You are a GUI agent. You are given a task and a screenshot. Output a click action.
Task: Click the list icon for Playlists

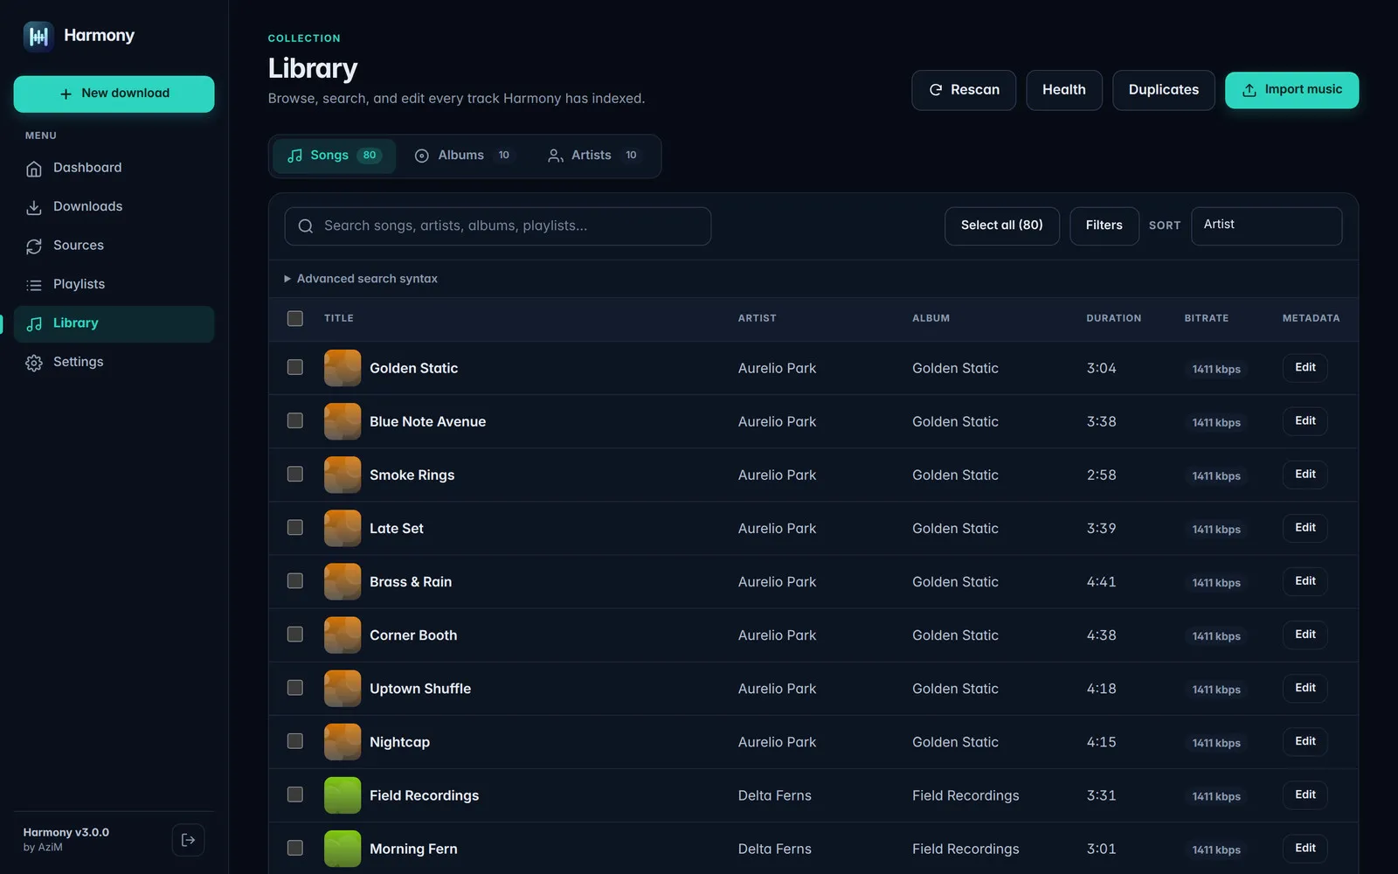click(x=34, y=285)
